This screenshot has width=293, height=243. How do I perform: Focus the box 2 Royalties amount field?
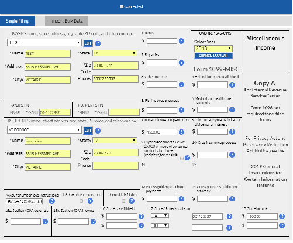click(x=162, y=63)
